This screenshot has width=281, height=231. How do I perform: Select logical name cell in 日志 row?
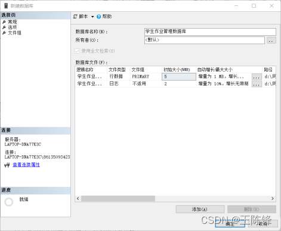click(x=91, y=84)
